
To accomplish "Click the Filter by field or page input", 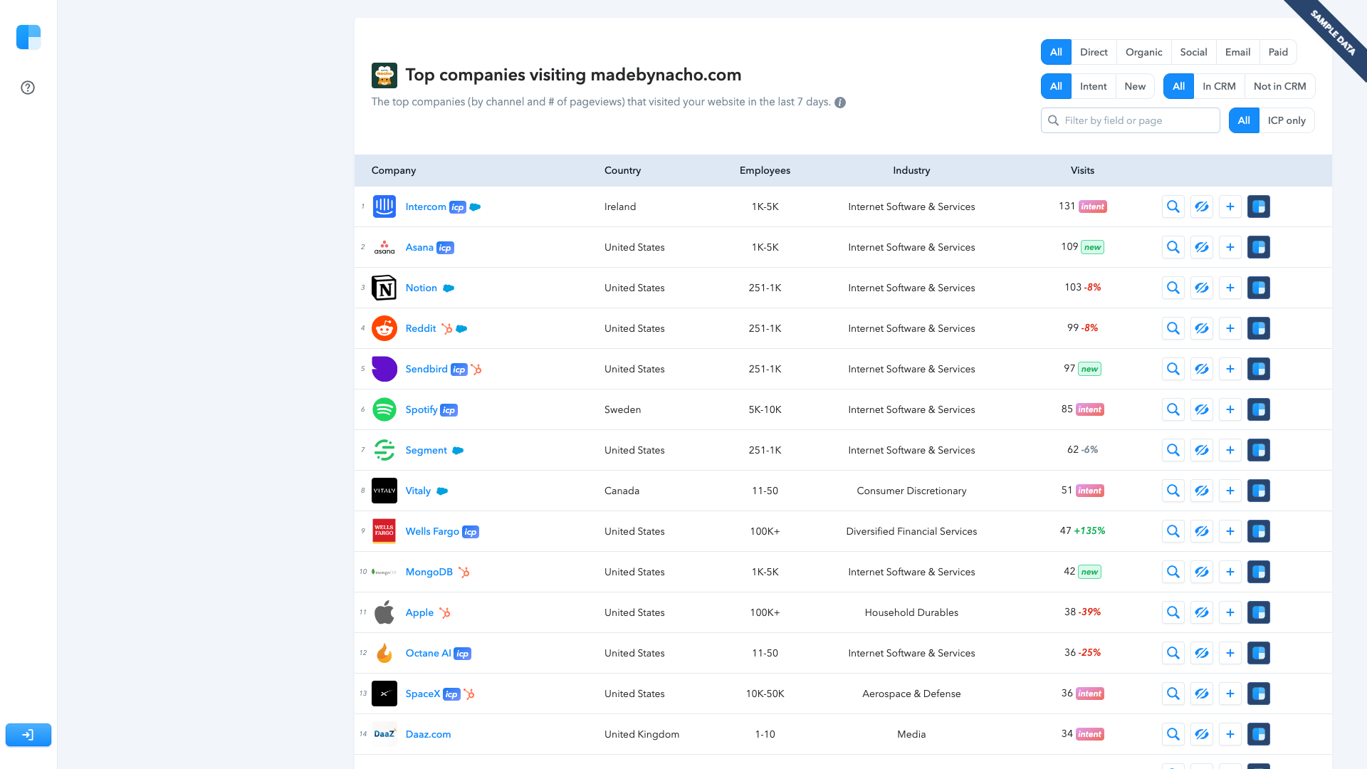I will pos(1130,120).
